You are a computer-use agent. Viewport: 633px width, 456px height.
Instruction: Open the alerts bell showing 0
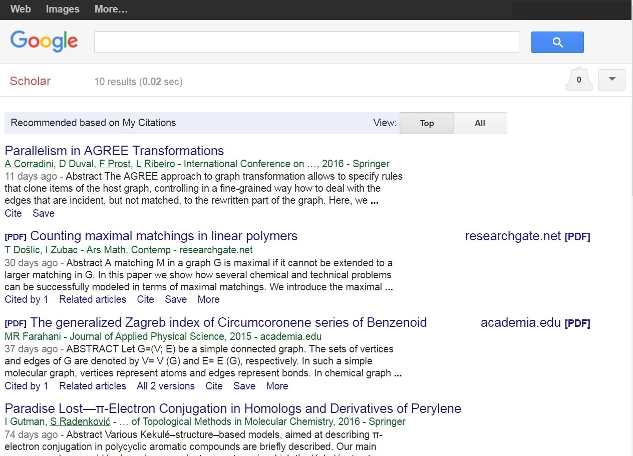coord(579,79)
